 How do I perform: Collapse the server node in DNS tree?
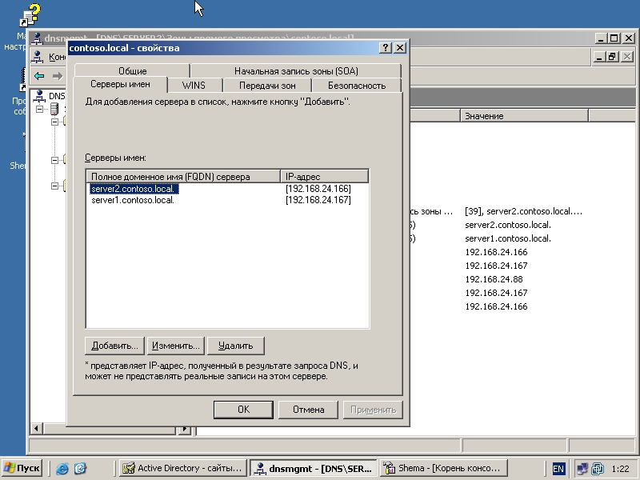[x=39, y=109]
